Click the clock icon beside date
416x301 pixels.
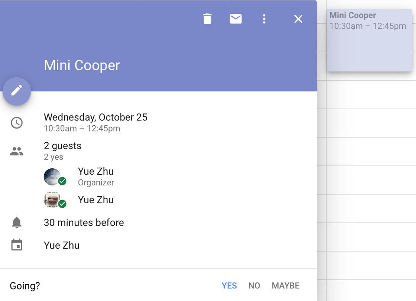pyautogui.click(x=17, y=123)
